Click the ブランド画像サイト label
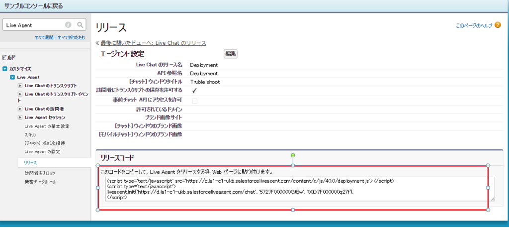This screenshot has height=230, width=509. 164,117
